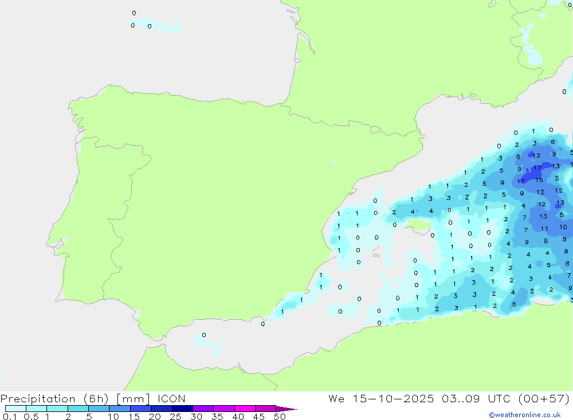Choose the legend swatch between 45 and 50
The image size is (573, 420).
[x=266, y=409]
